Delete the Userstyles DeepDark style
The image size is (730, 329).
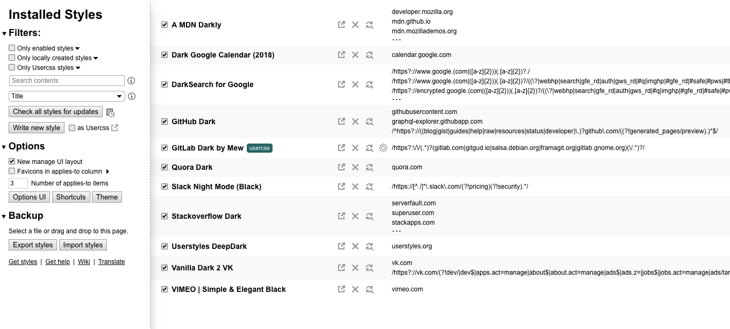[355, 246]
